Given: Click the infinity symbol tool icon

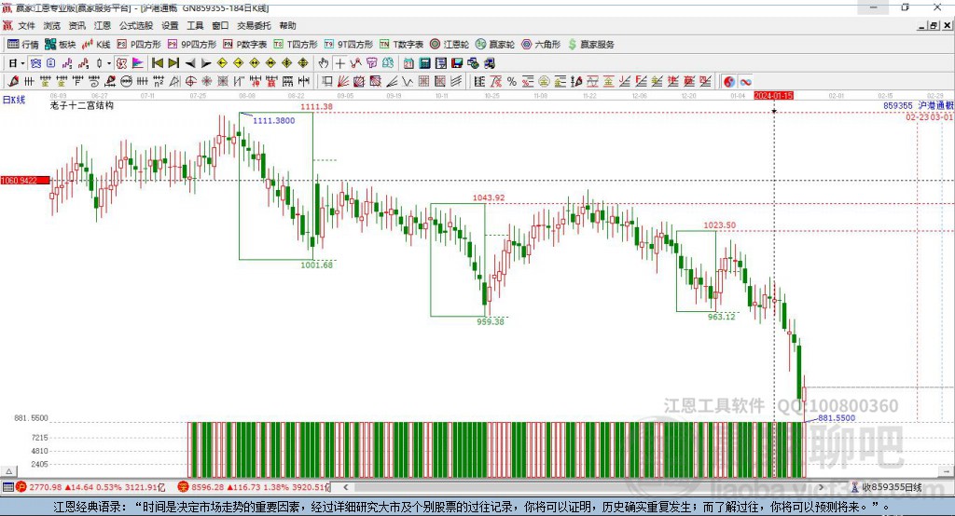Looking at the screenshot, I should point(746,81).
